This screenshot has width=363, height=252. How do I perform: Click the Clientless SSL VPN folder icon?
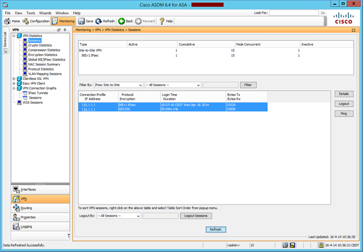click(19, 79)
